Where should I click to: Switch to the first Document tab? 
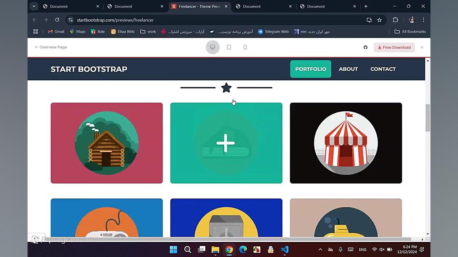coord(70,6)
